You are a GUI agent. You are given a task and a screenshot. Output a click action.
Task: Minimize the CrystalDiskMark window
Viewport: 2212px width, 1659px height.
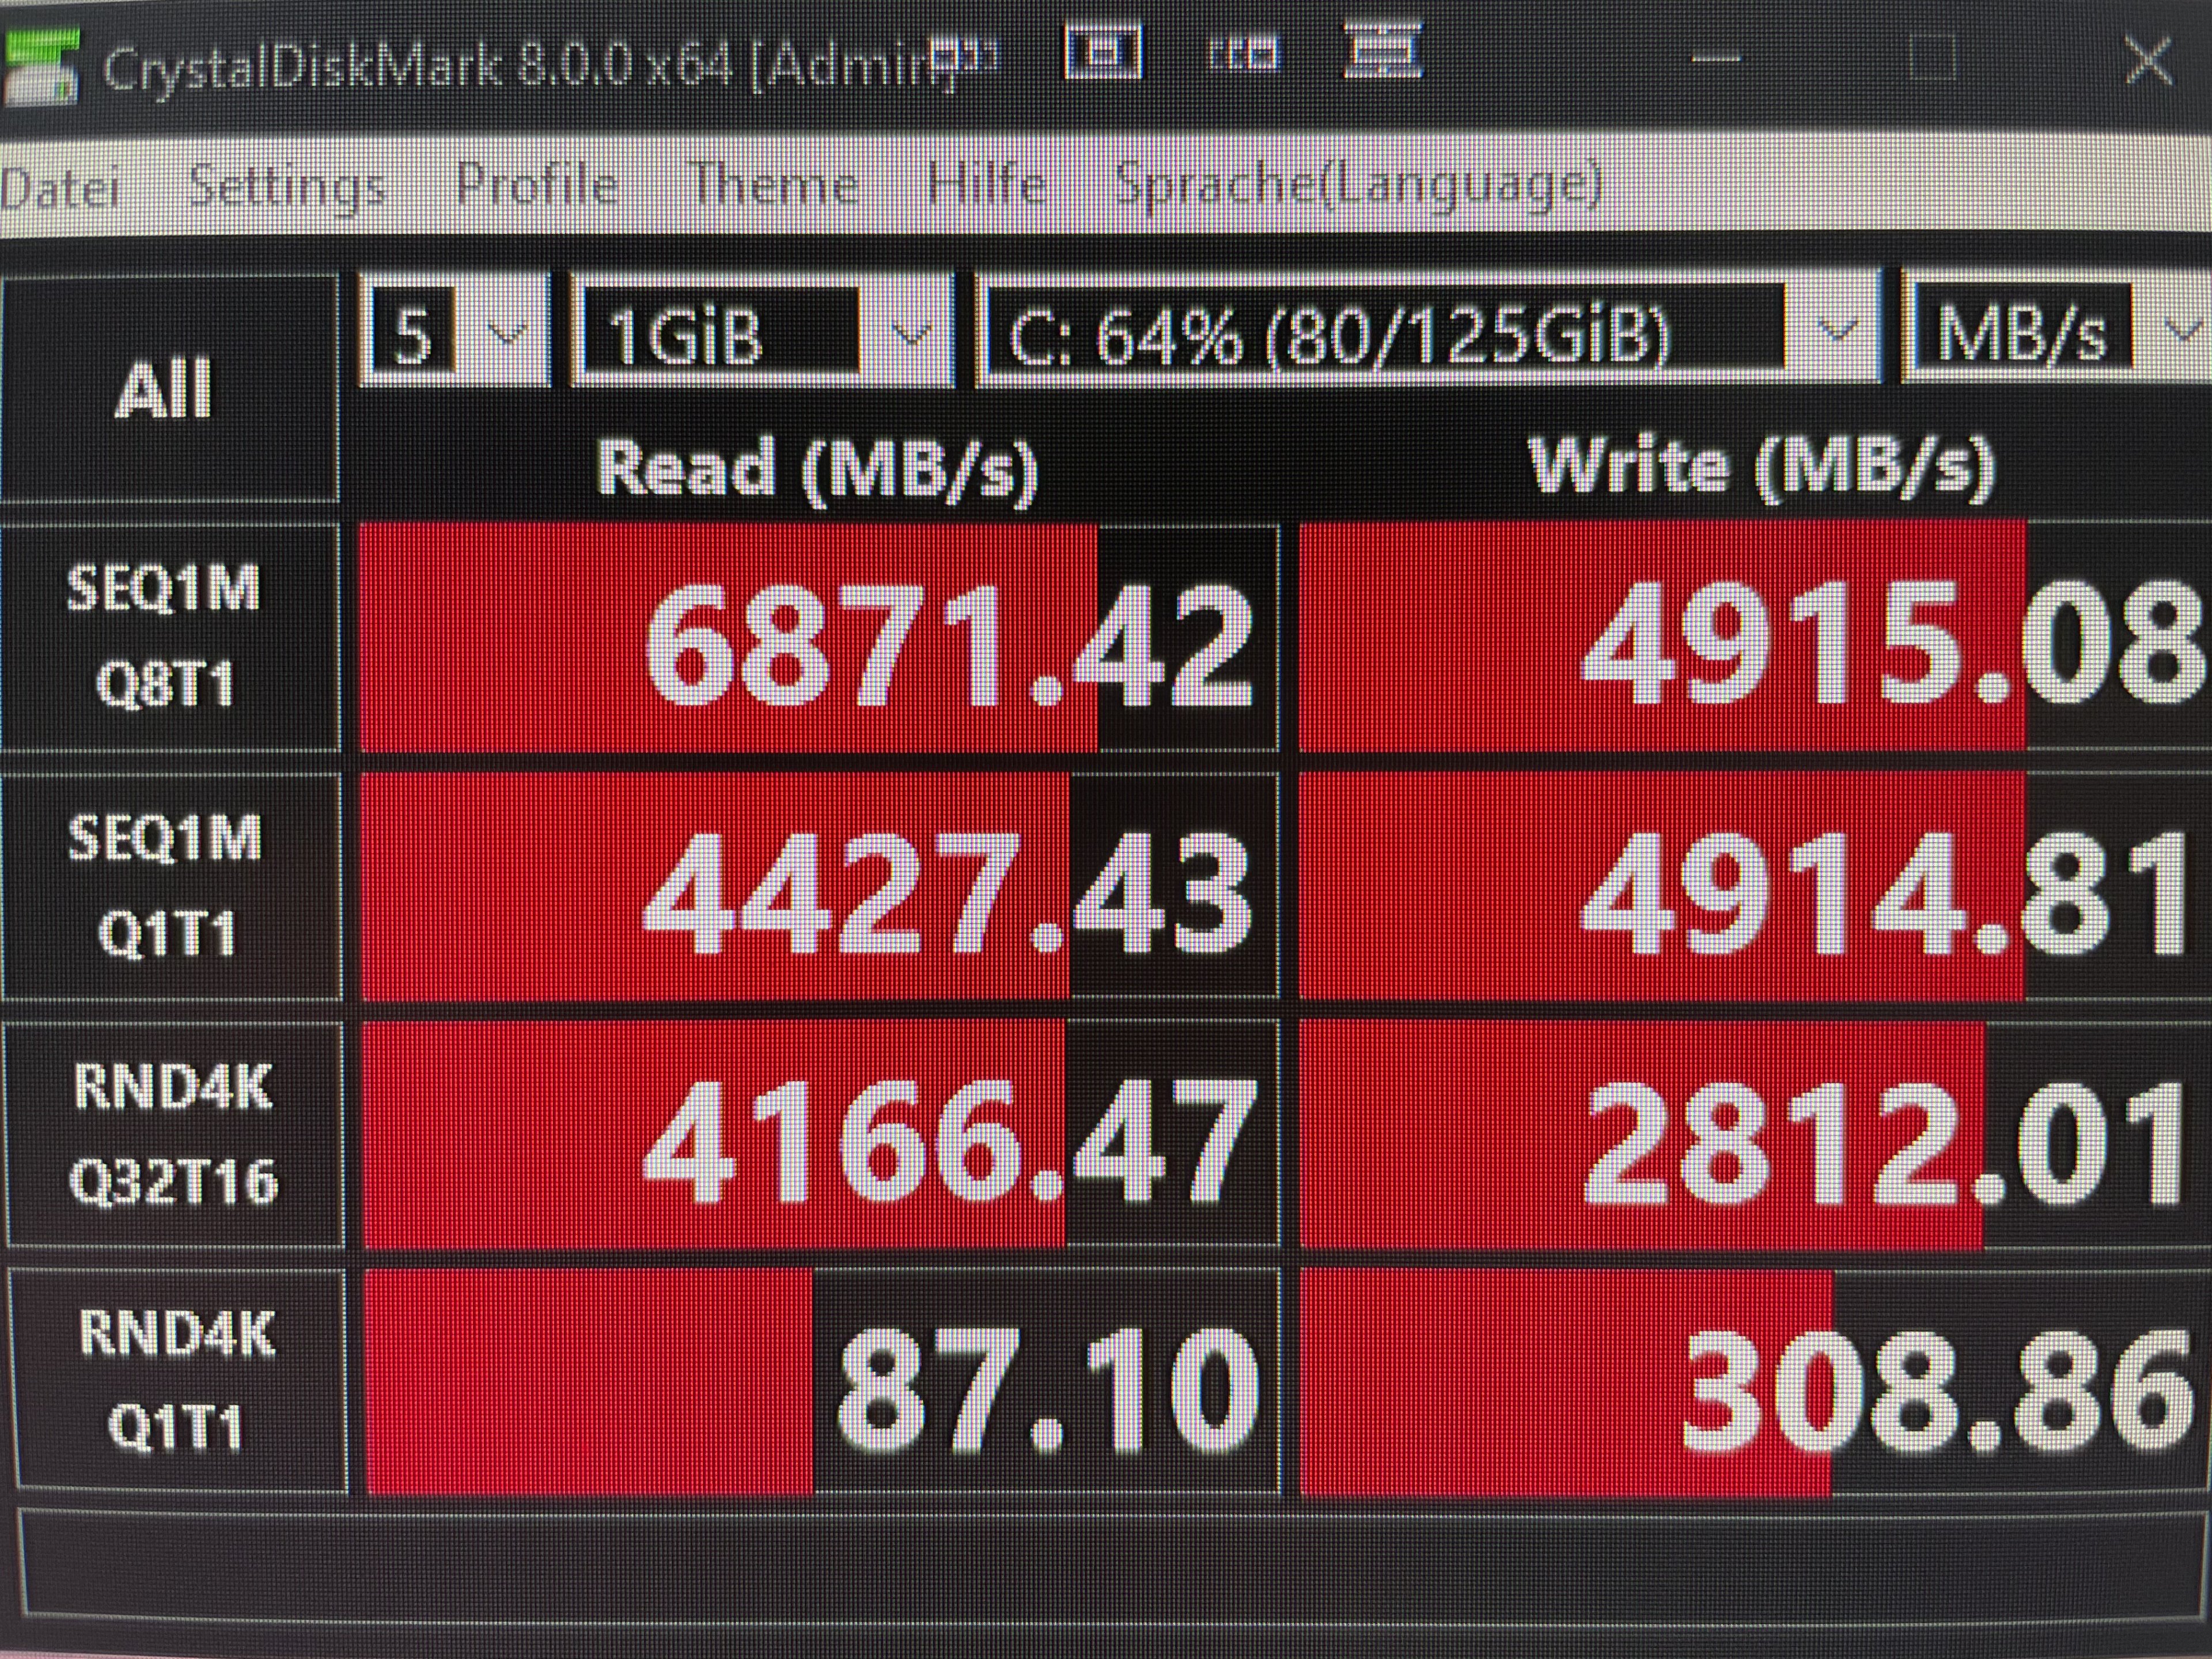[x=1716, y=60]
